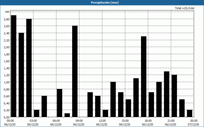This screenshot has height=127, width=204.
Task: Click the 'Precipitación [mm]' chart title
Action: 105,3
